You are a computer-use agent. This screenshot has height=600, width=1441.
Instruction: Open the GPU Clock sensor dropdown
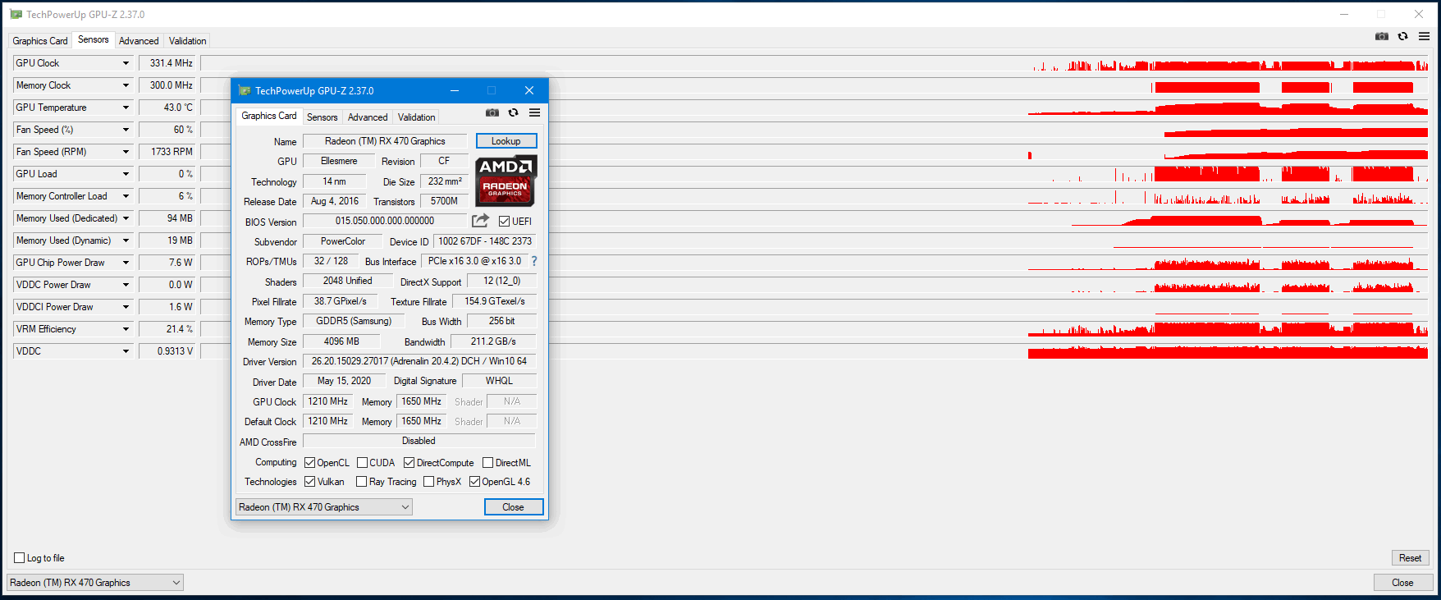point(126,63)
